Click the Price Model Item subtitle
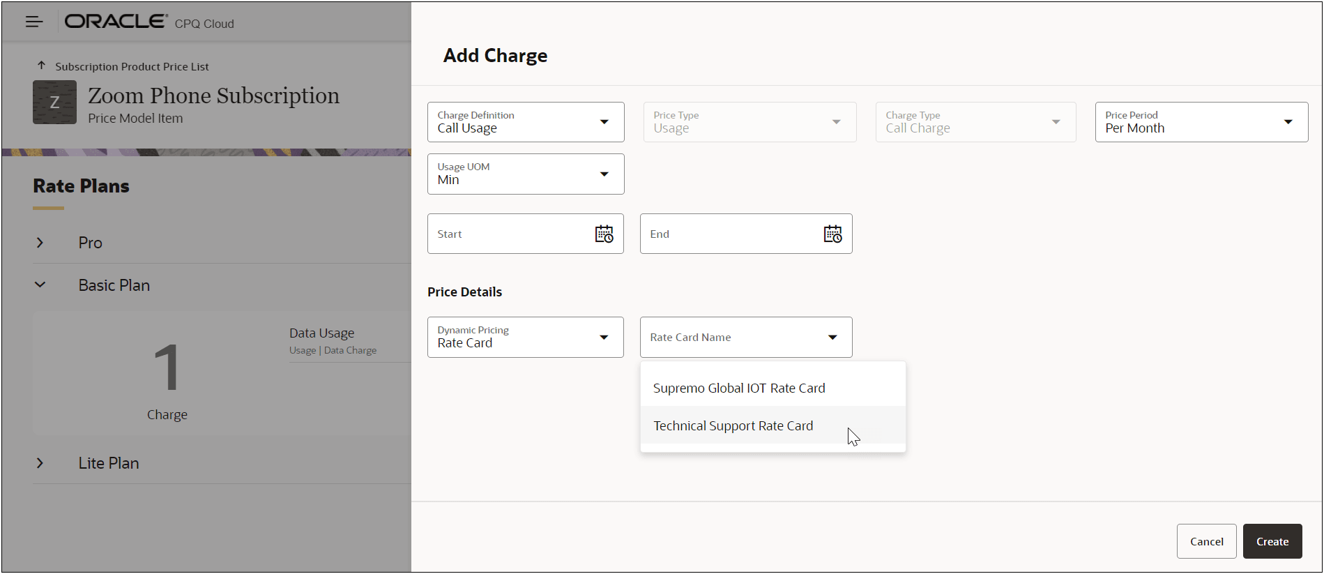This screenshot has width=1324, height=574. [x=135, y=119]
